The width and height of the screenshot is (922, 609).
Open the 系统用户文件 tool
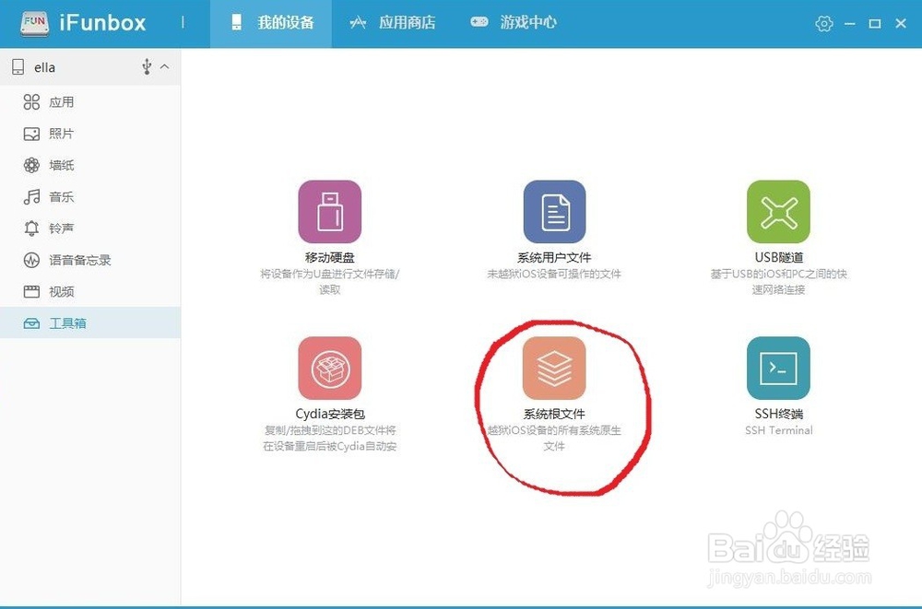(x=554, y=212)
